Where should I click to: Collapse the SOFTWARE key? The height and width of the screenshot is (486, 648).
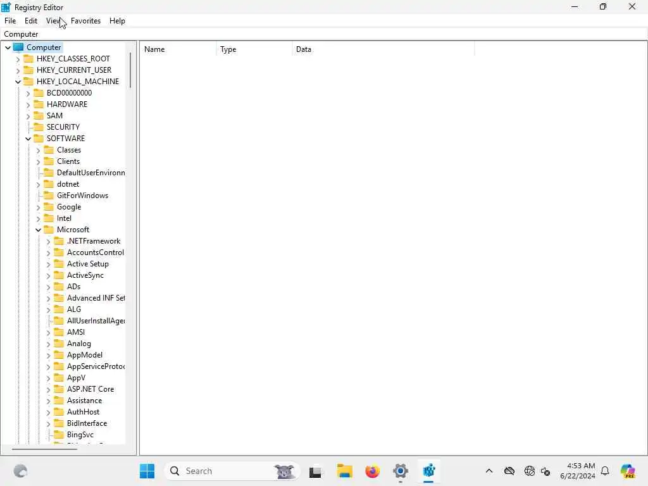(28, 139)
